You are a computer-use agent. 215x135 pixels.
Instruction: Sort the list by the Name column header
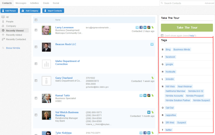58,20
